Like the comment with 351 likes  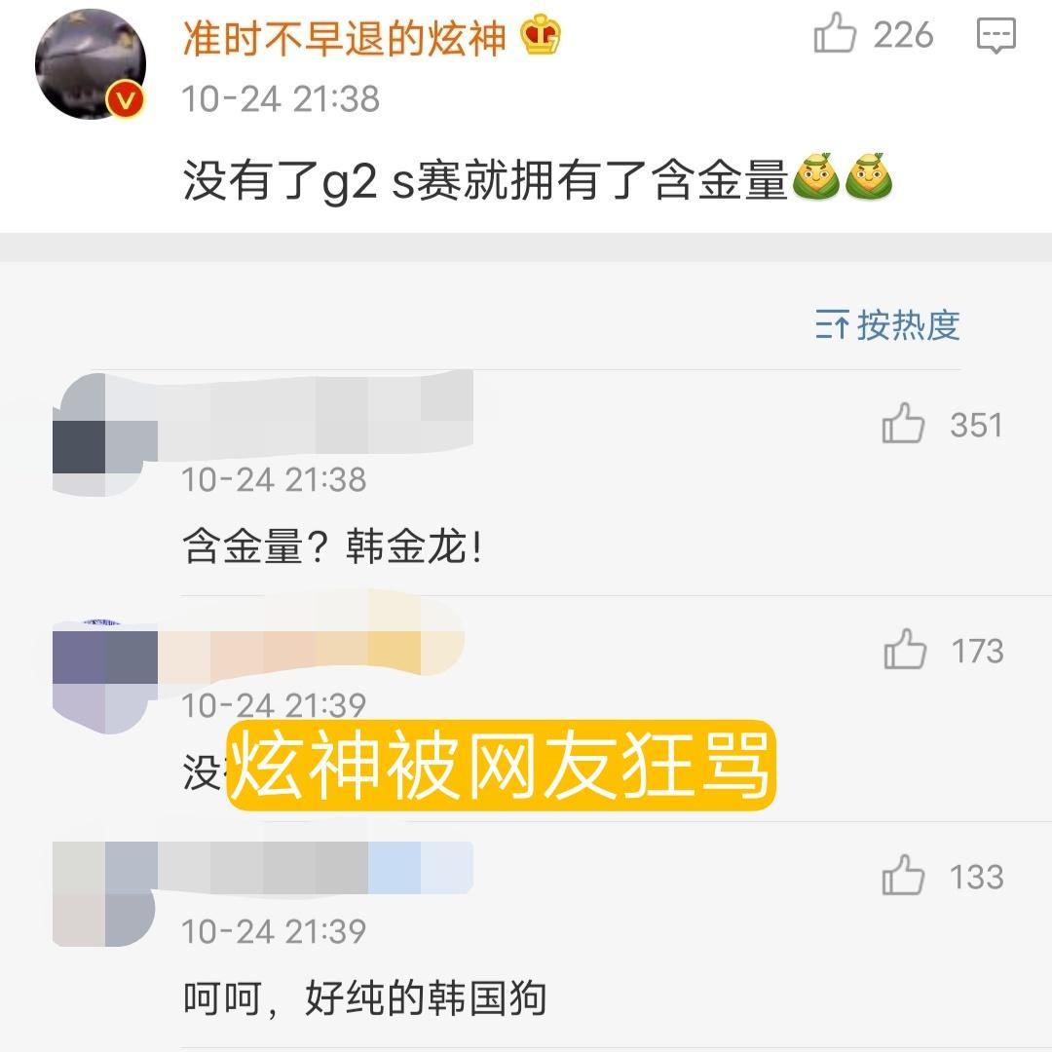pos(903,424)
